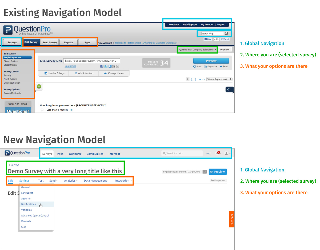Switch to the Surveys tab beside Edit Survey
Image resolution: width=320 pixels, height=250 pixels.
click(x=12, y=42)
